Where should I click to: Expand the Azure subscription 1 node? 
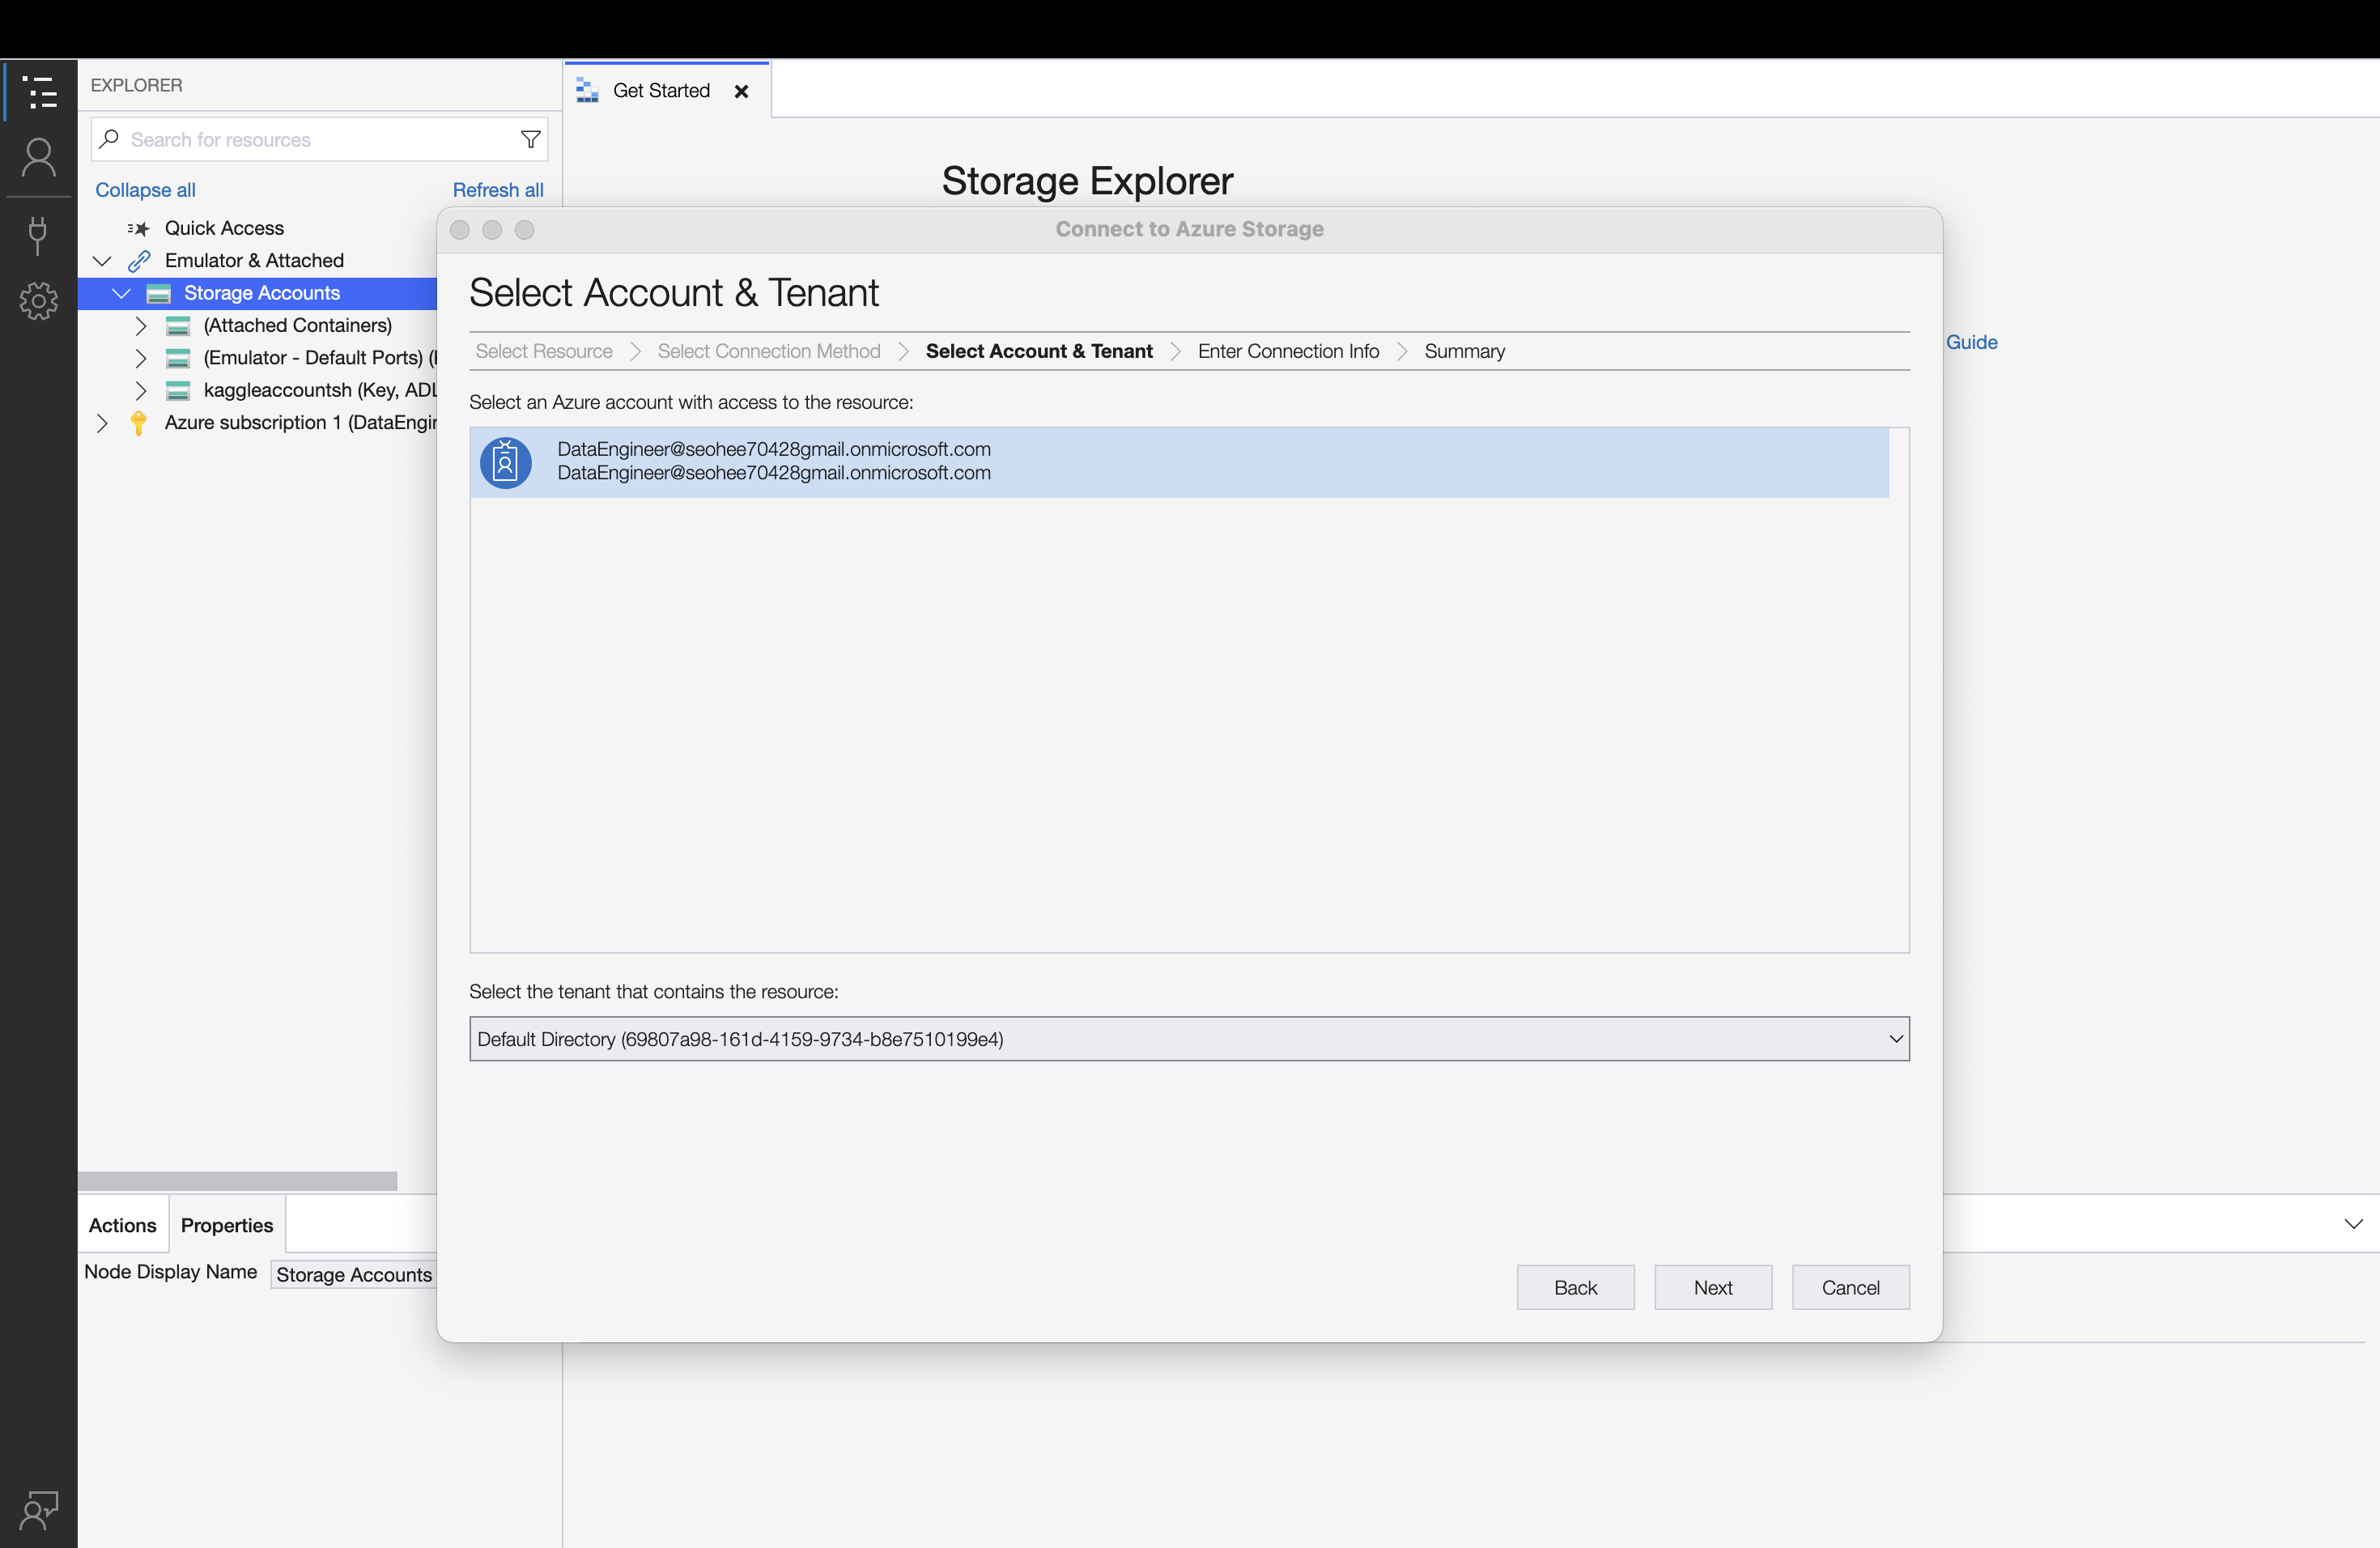[102, 423]
